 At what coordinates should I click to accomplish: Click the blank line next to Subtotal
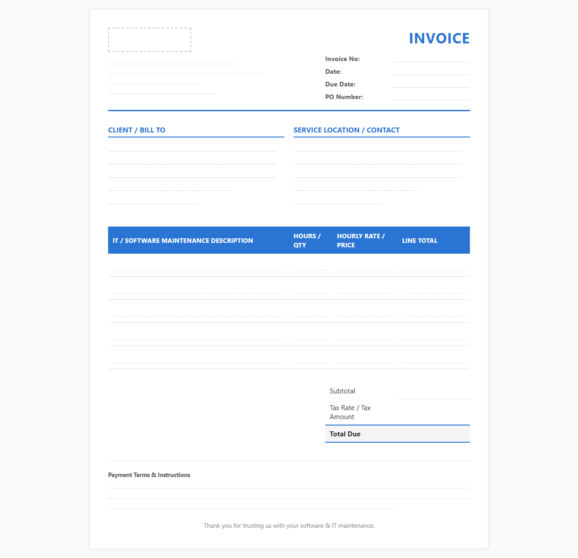[434, 392]
